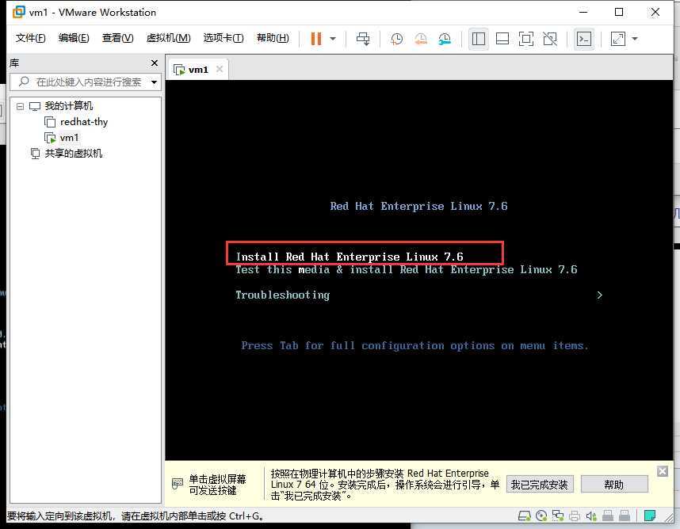Click the 我已完成安装 button
Image resolution: width=680 pixels, height=529 pixels.
coord(539,485)
